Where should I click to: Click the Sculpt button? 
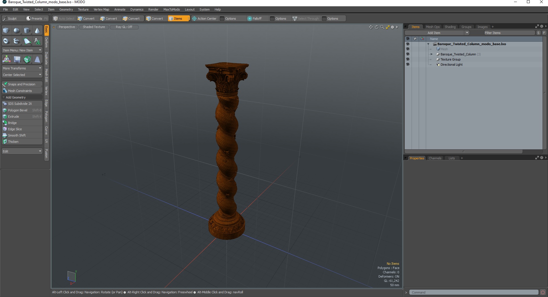(13, 19)
